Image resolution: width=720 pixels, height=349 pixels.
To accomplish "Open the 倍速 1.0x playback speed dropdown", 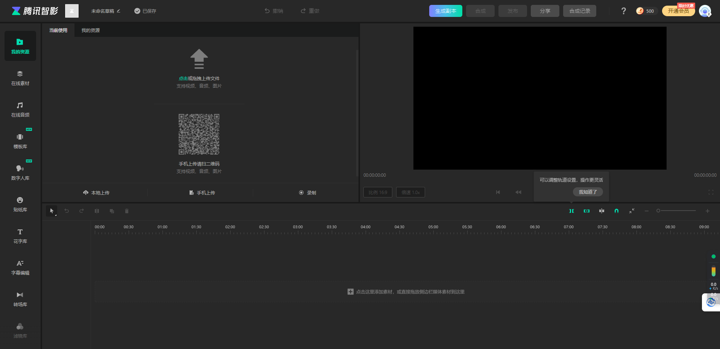I will (410, 192).
